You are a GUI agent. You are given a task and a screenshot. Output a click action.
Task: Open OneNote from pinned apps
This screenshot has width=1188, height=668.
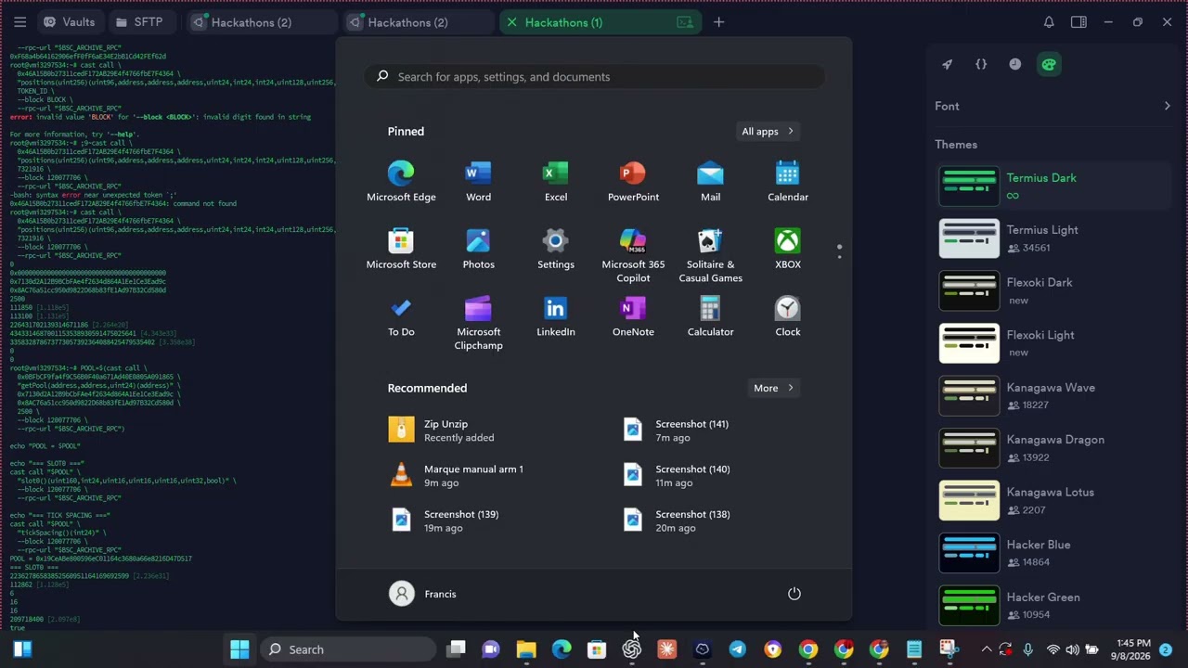pos(633,317)
